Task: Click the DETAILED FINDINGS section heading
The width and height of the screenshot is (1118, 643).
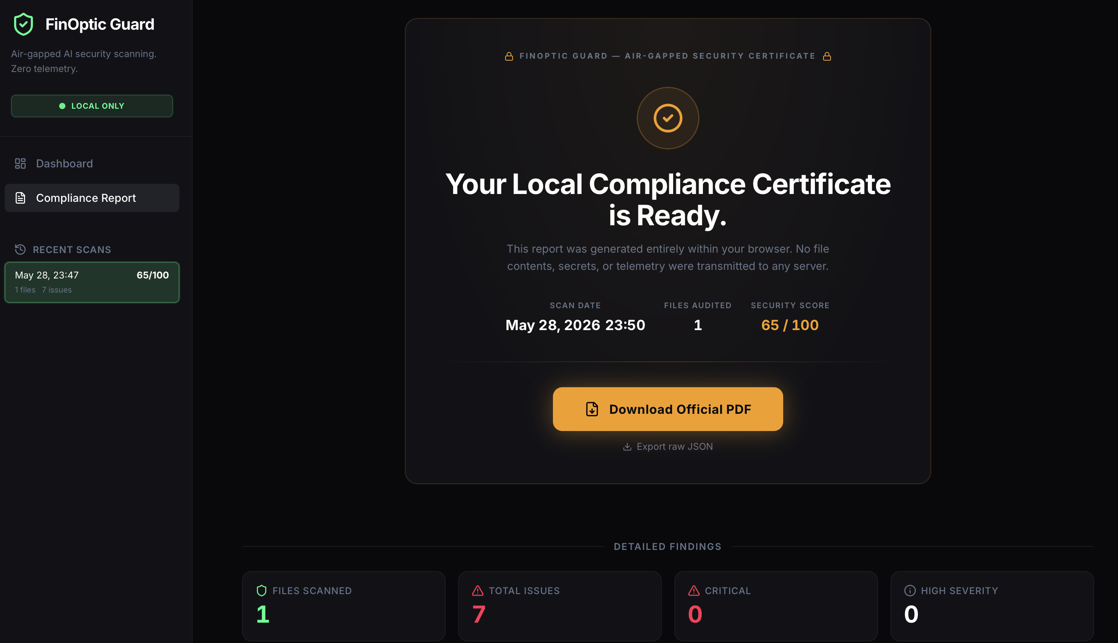Action: click(x=668, y=547)
